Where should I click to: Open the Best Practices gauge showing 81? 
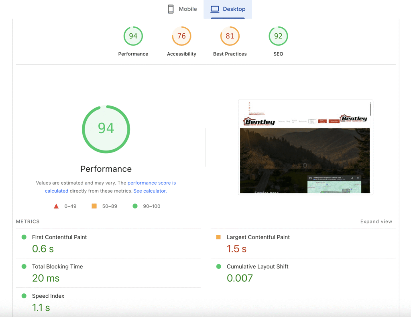[230, 36]
